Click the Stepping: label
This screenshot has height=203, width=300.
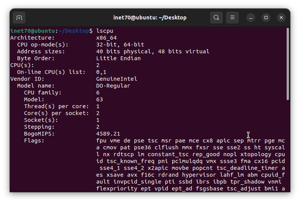pyautogui.click(x=39, y=127)
